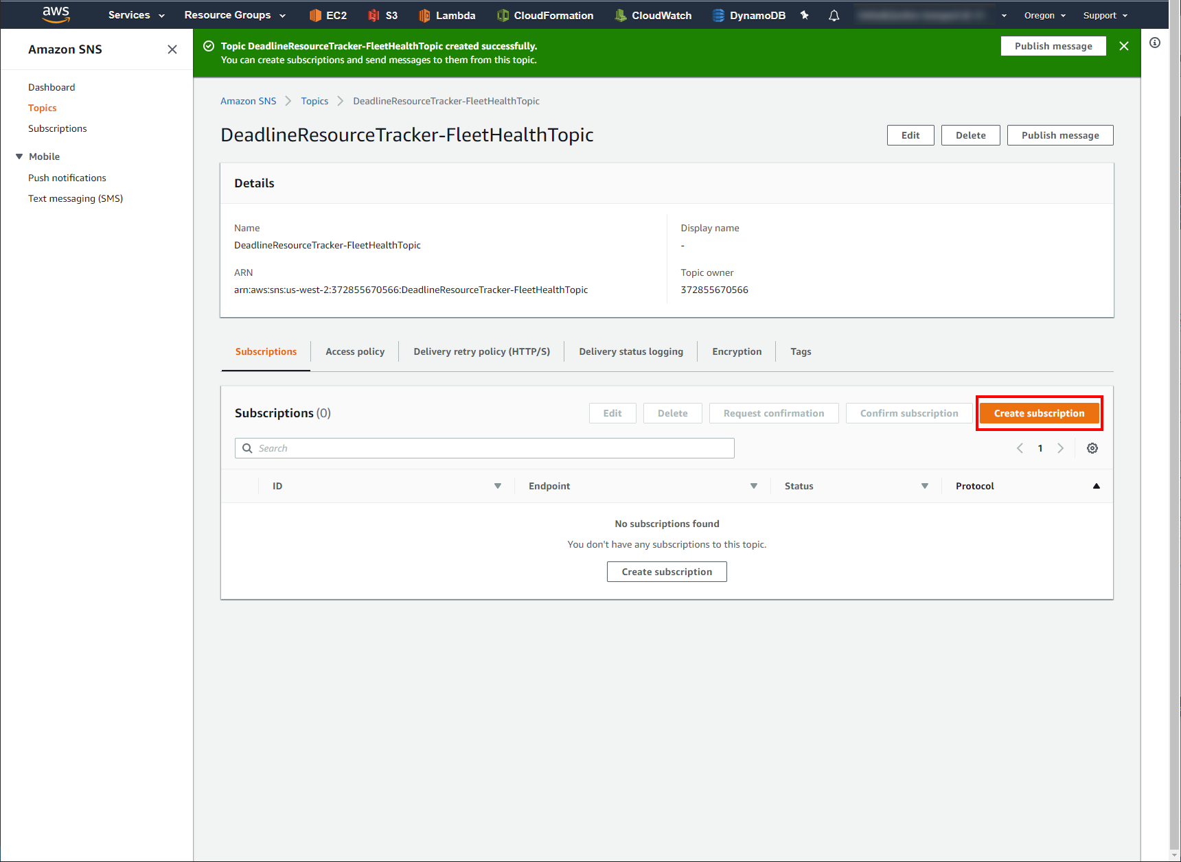Click the orange Create subscription button
Screen dimensions: 1181x862
[x=1039, y=413]
